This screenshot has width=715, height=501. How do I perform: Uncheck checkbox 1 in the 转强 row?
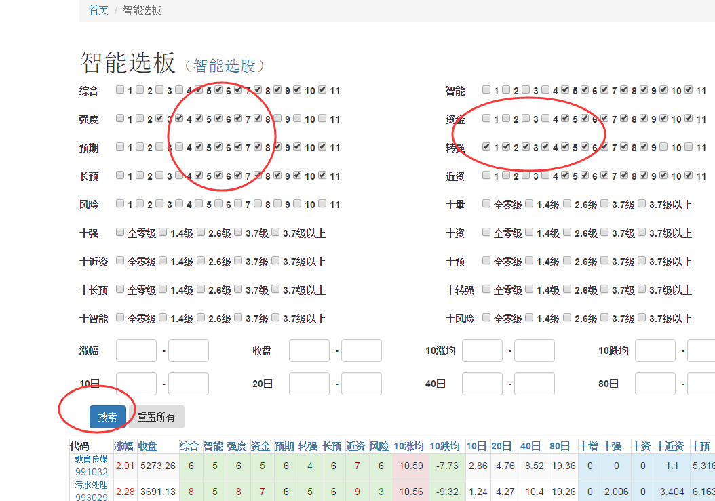point(486,147)
